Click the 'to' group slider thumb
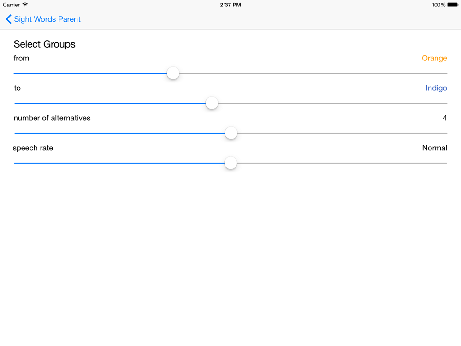Viewport: 461px width, 346px height. pyautogui.click(x=212, y=103)
